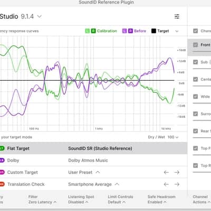Go to next Translation Check preset arrow
The height and width of the screenshot is (211, 211).
[177, 184]
